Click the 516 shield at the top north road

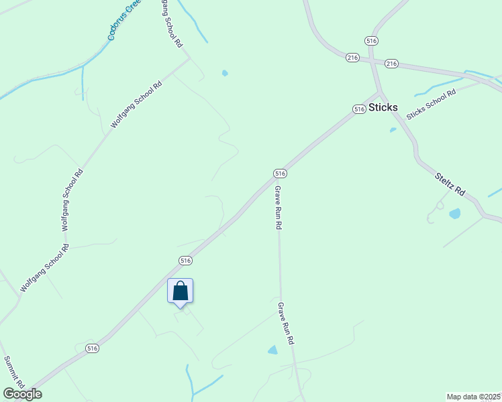coord(371,41)
